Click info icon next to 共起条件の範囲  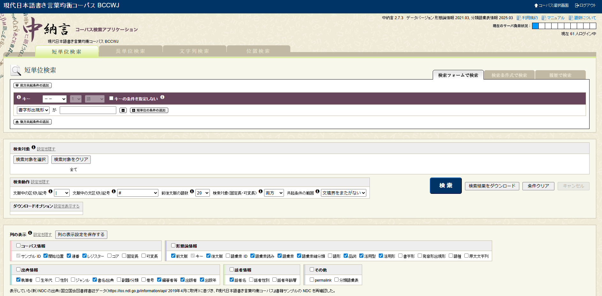pos(317,191)
